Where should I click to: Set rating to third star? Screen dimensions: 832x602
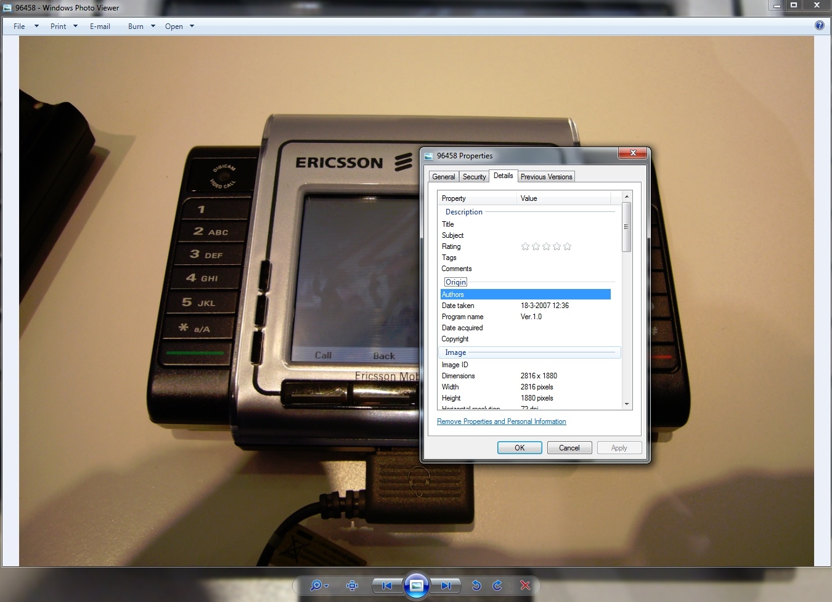pos(546,246)
